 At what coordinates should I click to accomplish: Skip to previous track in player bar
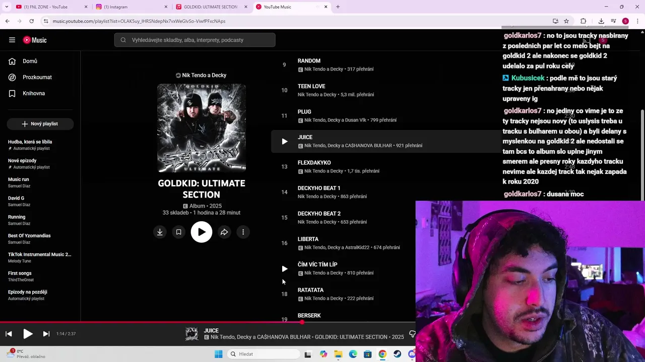tap(9, 333)
